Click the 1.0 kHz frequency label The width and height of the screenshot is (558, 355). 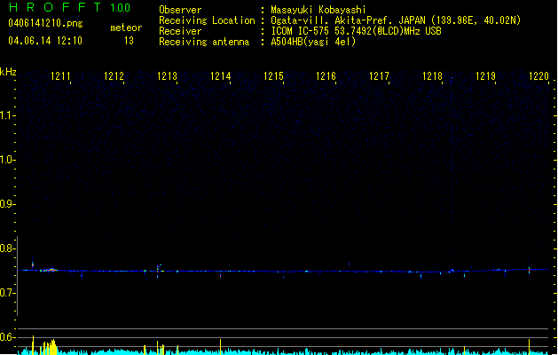[7, 160]
